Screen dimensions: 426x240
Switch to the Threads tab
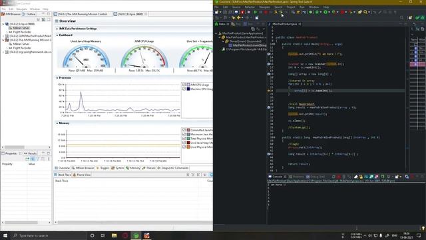tap(149, 168)
